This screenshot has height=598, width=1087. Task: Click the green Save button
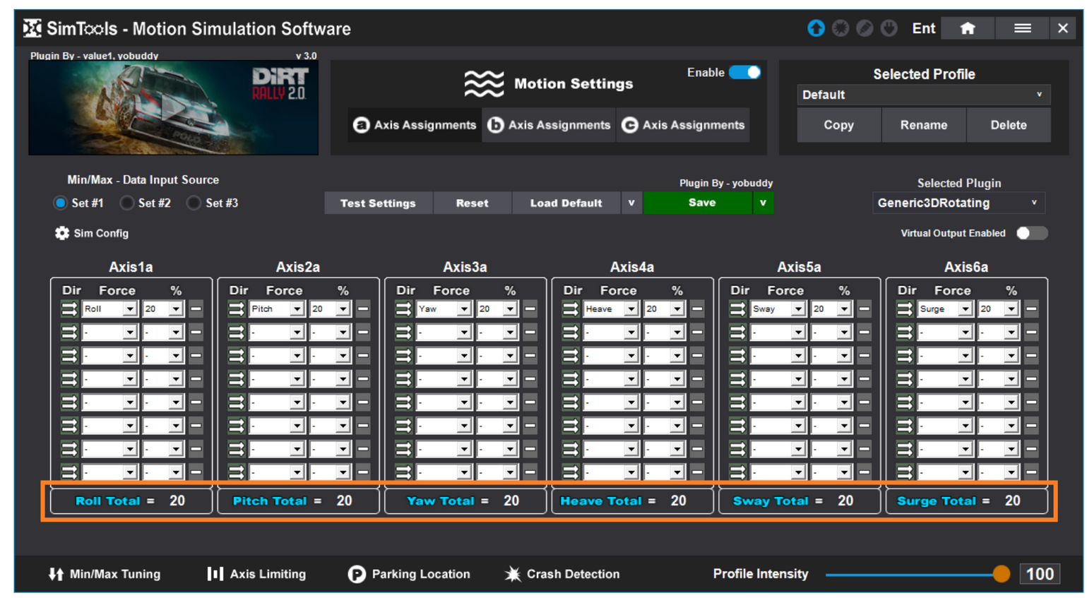(701, 203)
